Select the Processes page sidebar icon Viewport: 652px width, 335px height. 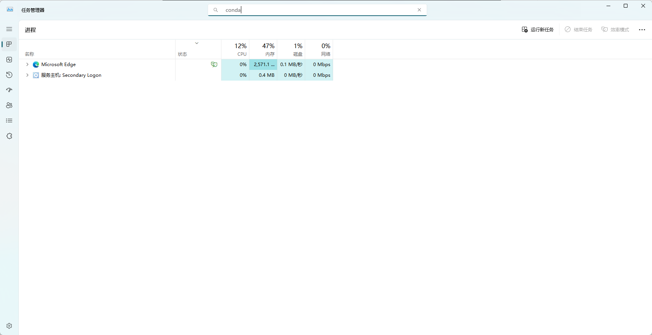point(9,44)
